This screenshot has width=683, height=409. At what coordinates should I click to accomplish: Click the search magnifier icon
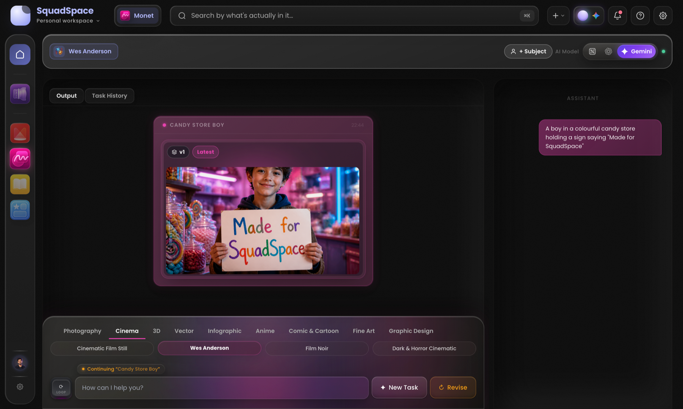182,16
